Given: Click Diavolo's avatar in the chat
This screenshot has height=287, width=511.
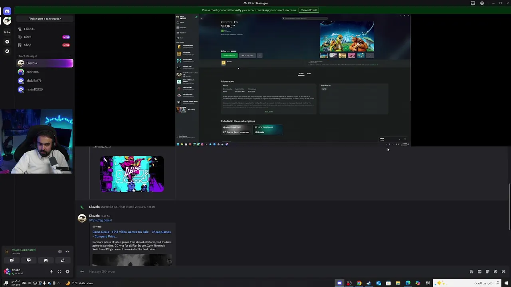Looking at the screenshot, I should tap(82, 218).
